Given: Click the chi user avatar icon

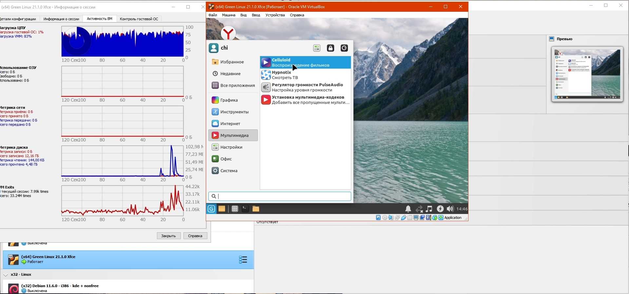Looking at the screenshot, I should point(214,48).
